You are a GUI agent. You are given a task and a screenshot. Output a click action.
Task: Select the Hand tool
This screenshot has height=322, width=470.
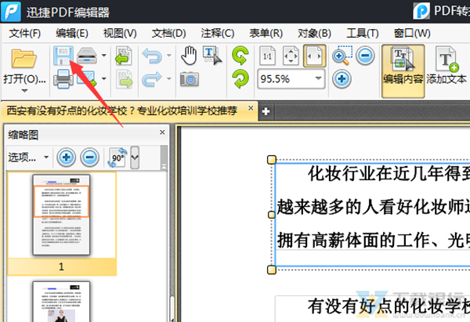point(189,56)
